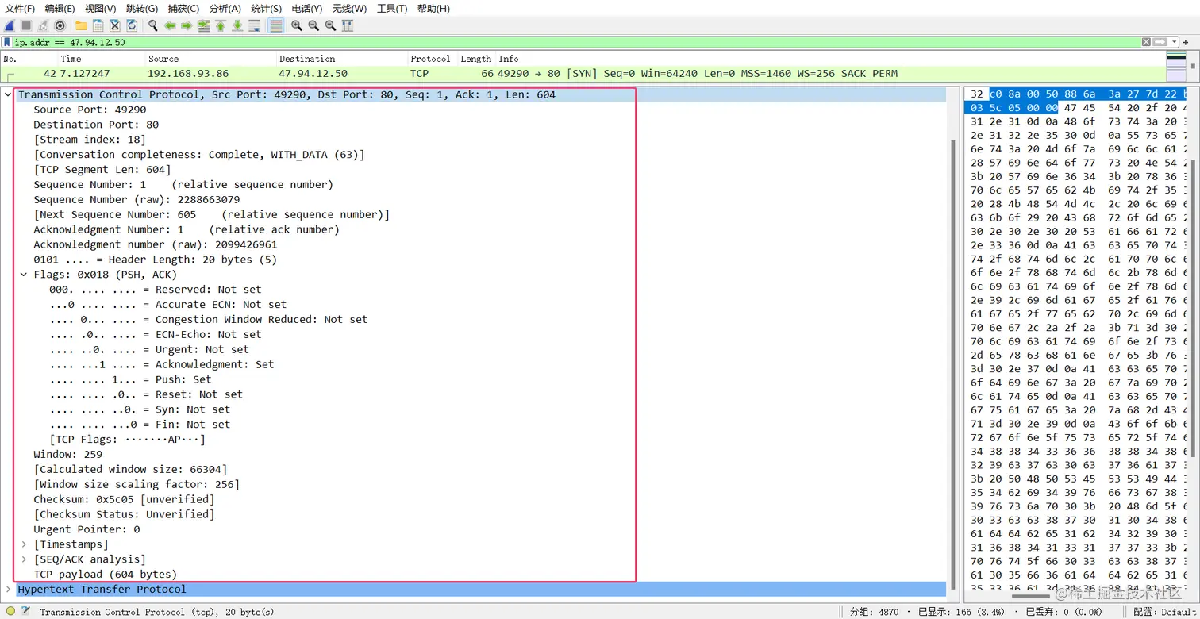Collapse Transmission Control Protocol tree
Image resolution: width=1200 pixels, height=619 pixels.
(x=8, y=94)
